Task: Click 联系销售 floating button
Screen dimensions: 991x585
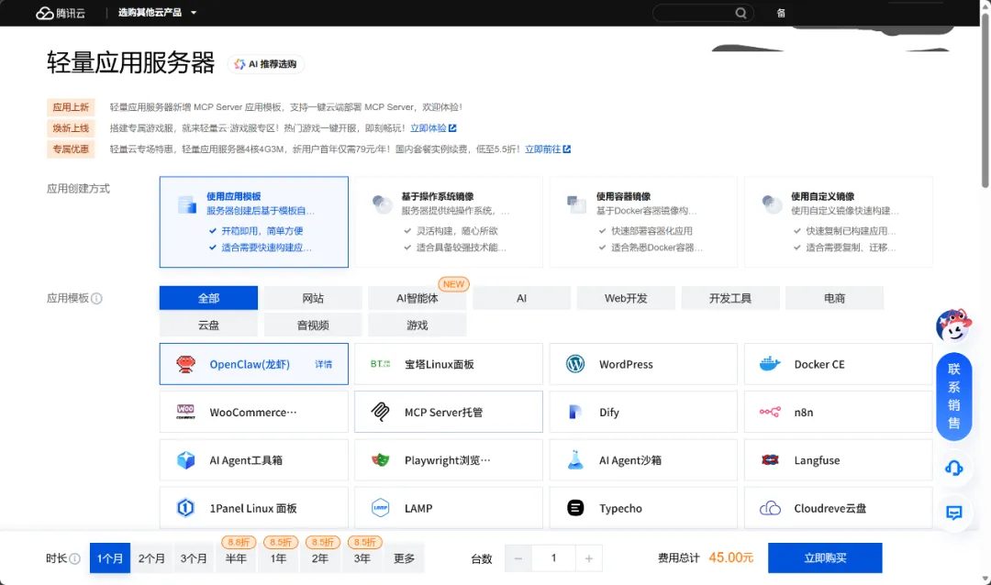Action: (953, 396)
